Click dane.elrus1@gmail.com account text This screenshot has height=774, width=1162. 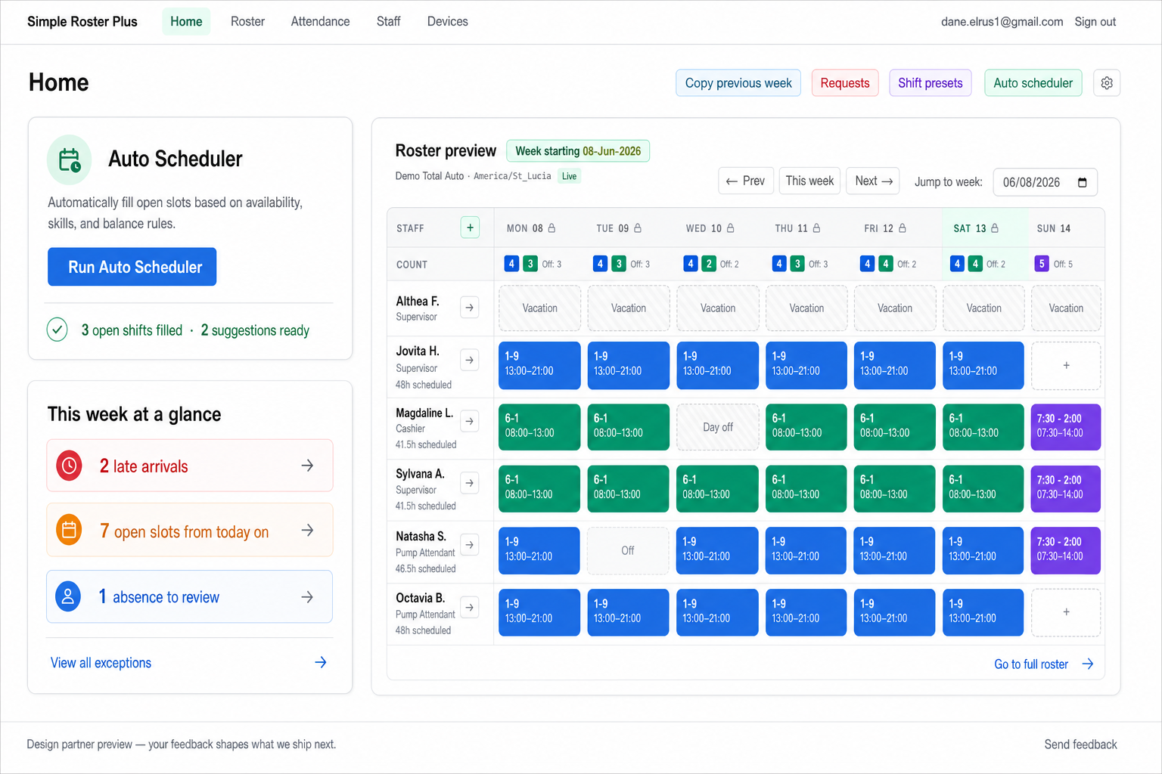pos(1002,22)
